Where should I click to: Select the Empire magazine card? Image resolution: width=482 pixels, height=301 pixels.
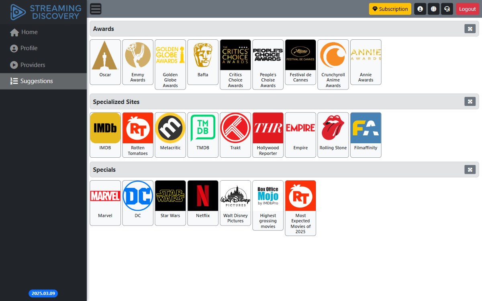click(x=300, y=135)
